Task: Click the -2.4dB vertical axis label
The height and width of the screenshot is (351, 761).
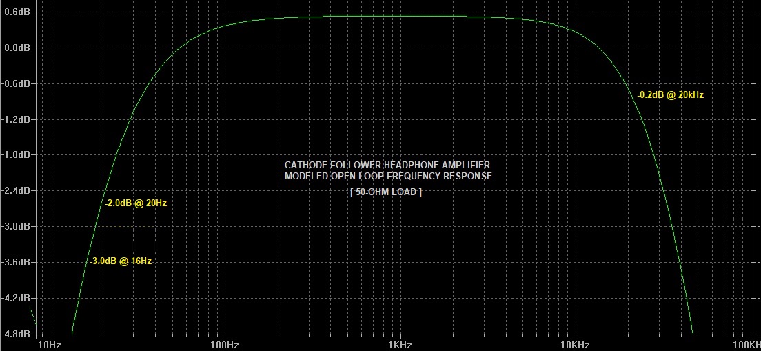Action: [16, 191]
